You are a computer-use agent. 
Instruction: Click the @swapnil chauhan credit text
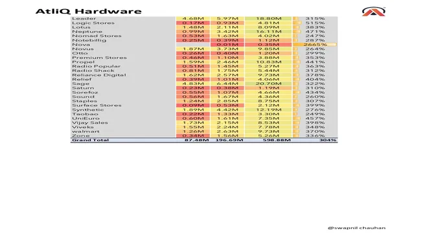pyautogui.click(x=357, y=228)
